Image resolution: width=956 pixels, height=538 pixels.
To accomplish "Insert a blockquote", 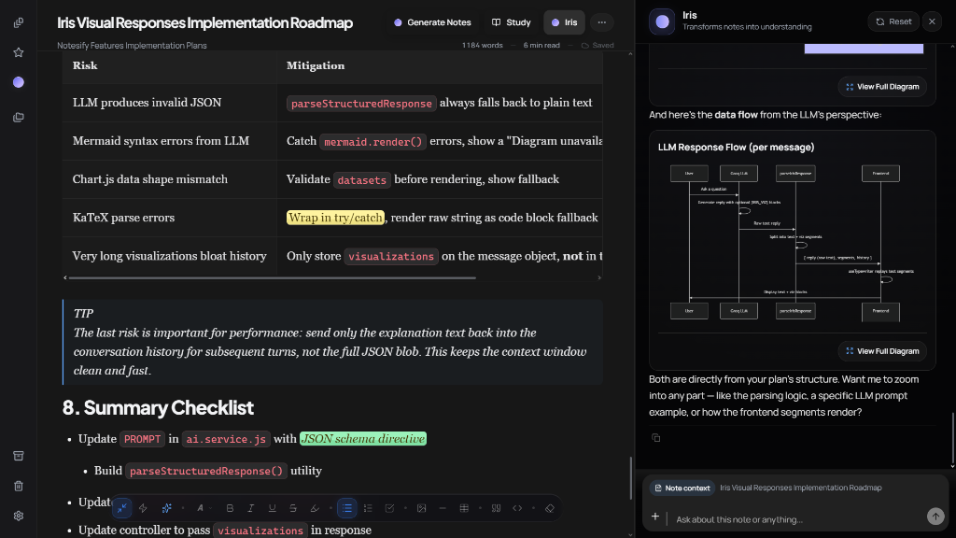I will (497, 508).
